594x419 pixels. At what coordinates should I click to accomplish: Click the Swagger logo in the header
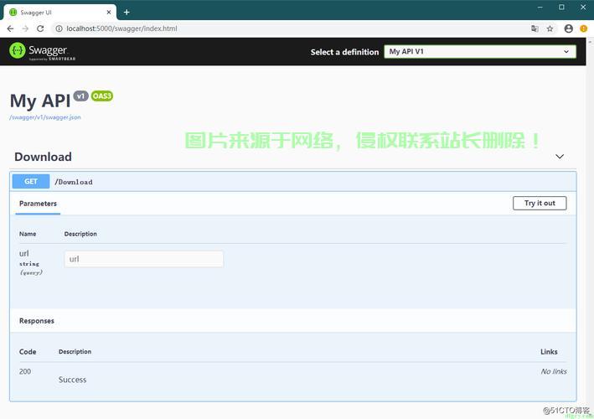tap(38, 51)
